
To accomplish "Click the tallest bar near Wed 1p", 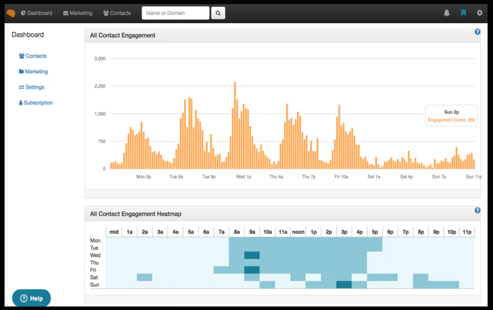I will point(235,125).
